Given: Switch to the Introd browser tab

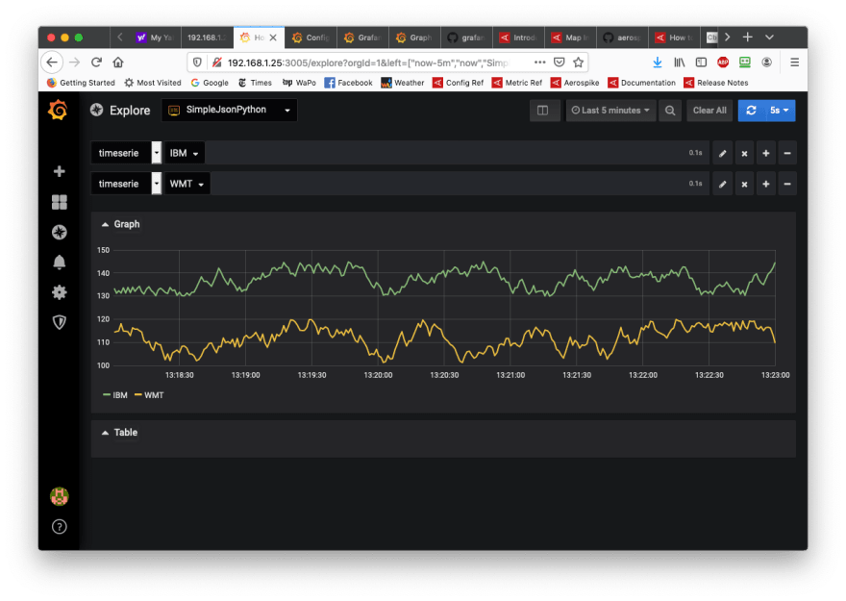Looking at the screenshot, I should (x=518, y=38).
